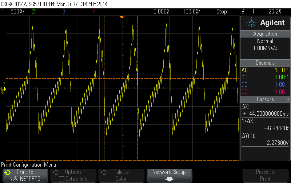The width and height of the screenshot is (291, 183).
Task: Select the Channels panel header
Action: (x=266, y=63)
